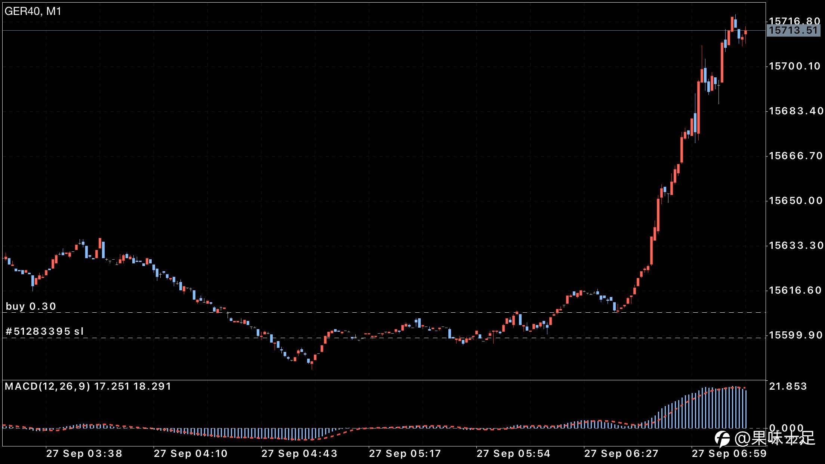This screenshot has height=464, width=825.
Task: Click the 15599.90 price axis label
Action: click(795, 335)
